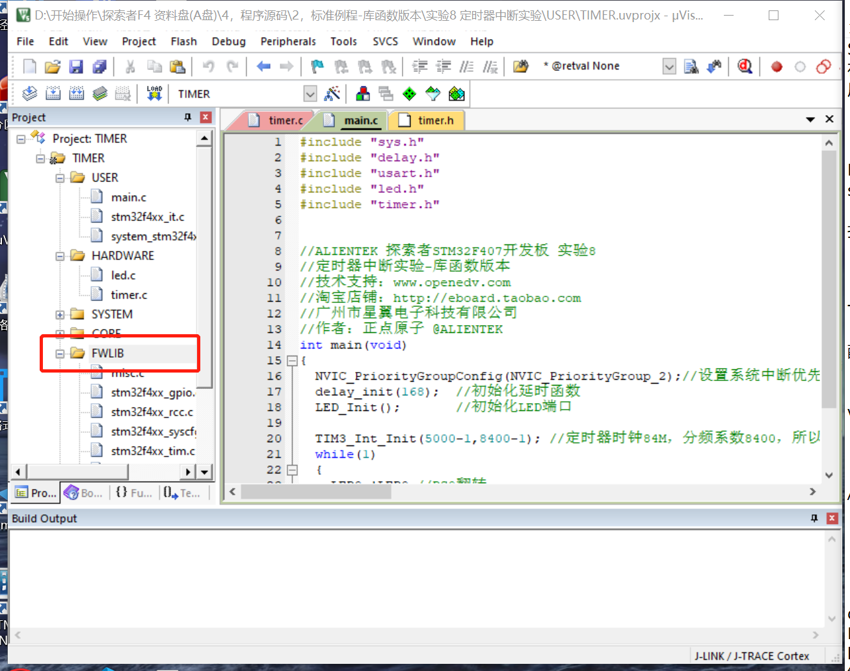Image resolution: width=850 pixels, height=671 pixels.
Task: Collapse code fold at line 22
Action: [292, 469]
